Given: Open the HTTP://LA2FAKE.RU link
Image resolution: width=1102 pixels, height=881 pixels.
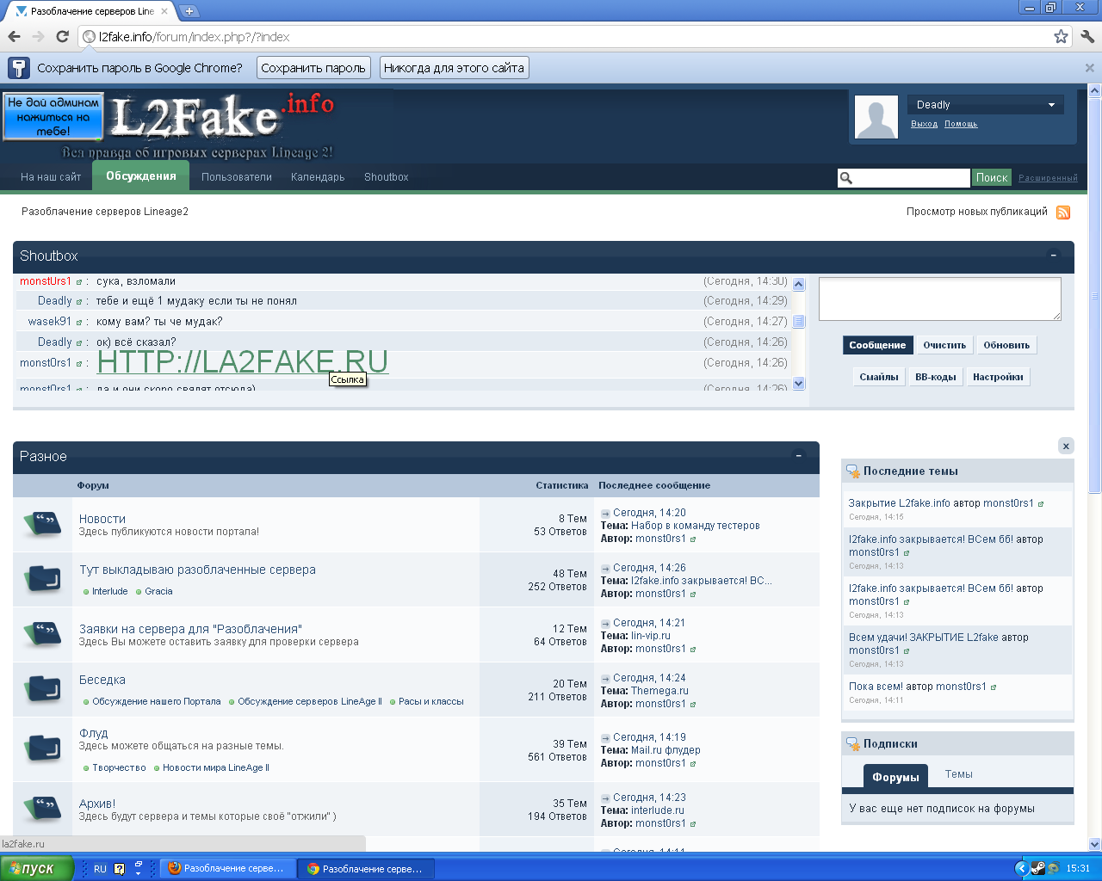Looking at the screenshot, I should click(x=243, y=362).
